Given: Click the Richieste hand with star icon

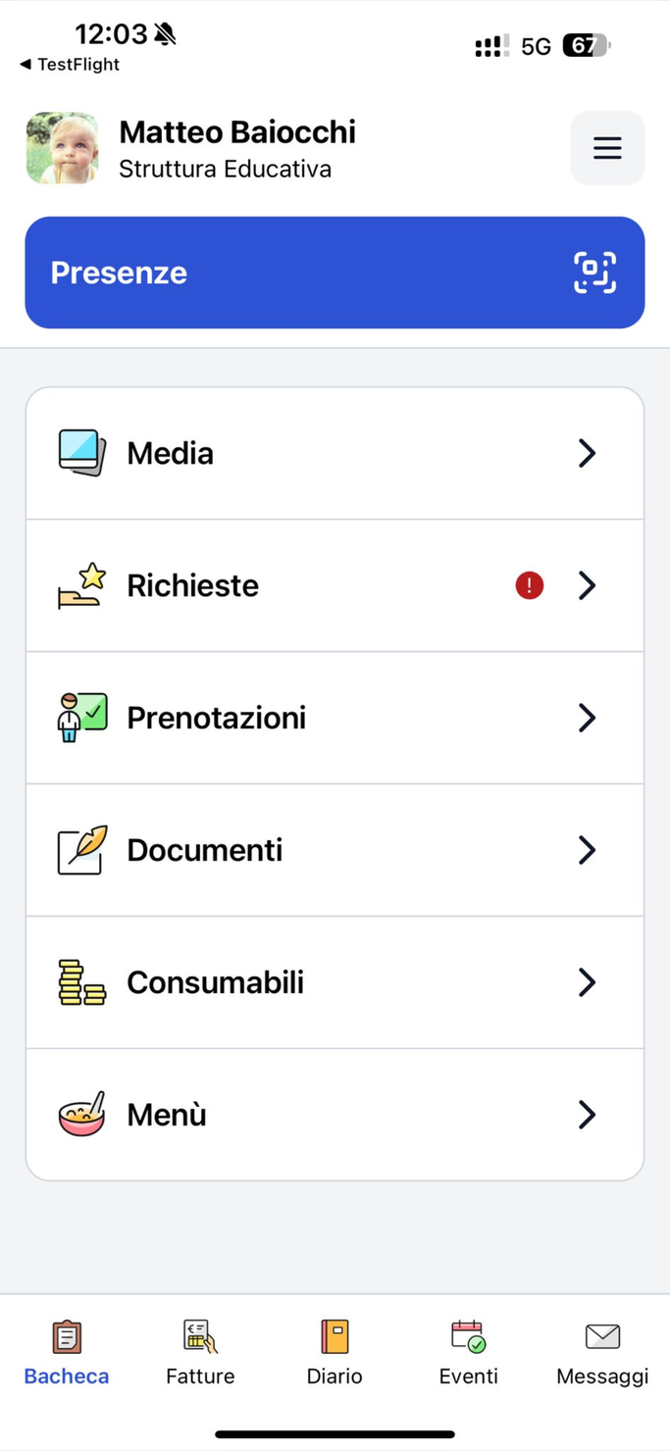Looking at the screenshot, I should pos(81,585).
